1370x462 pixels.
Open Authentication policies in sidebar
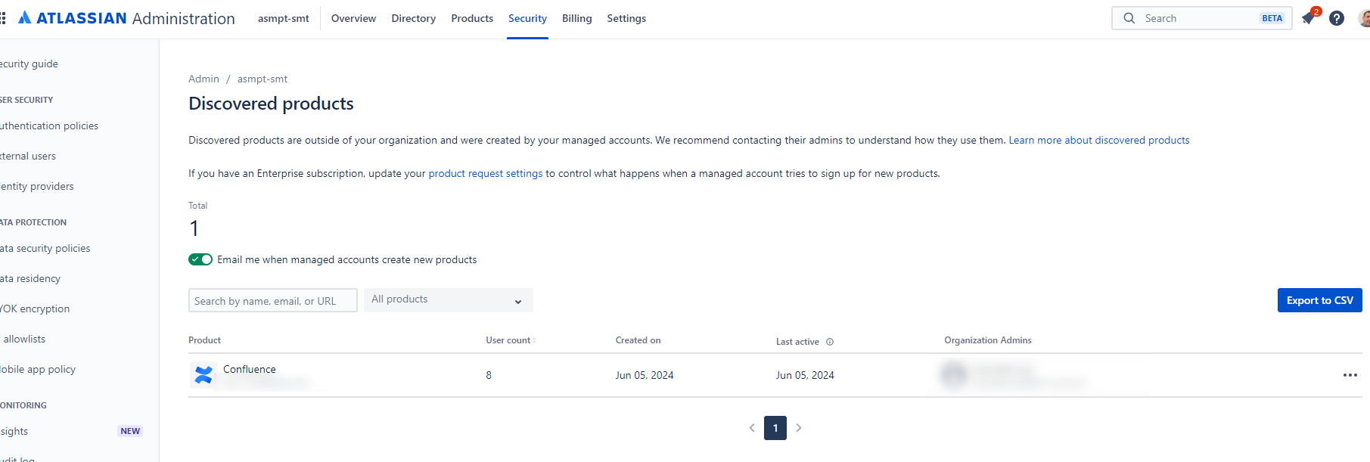49,126
